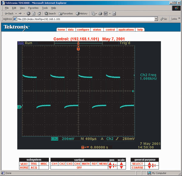This screenshot has height=176, width=182.
Task: Open the Tools menu
Action: pos(45,8)
